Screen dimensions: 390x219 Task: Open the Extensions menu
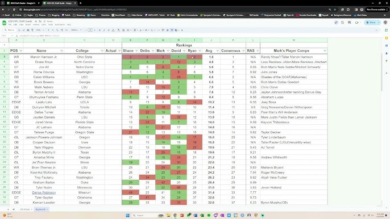tap(60, 24)
